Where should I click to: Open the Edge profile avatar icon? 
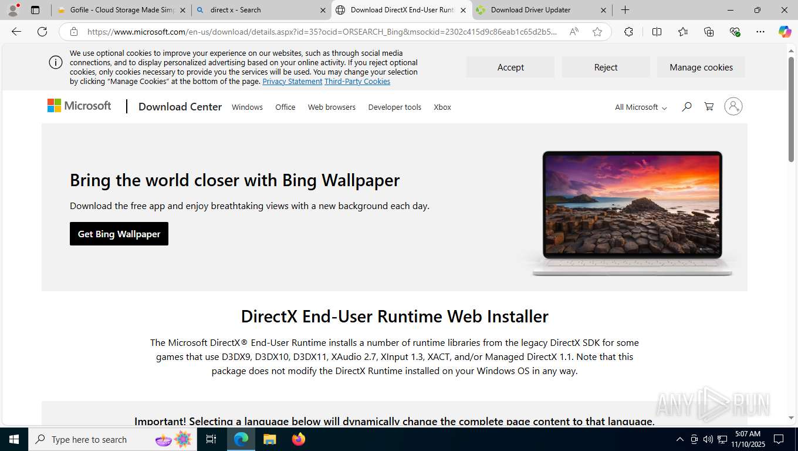click(x=12, y=10)
